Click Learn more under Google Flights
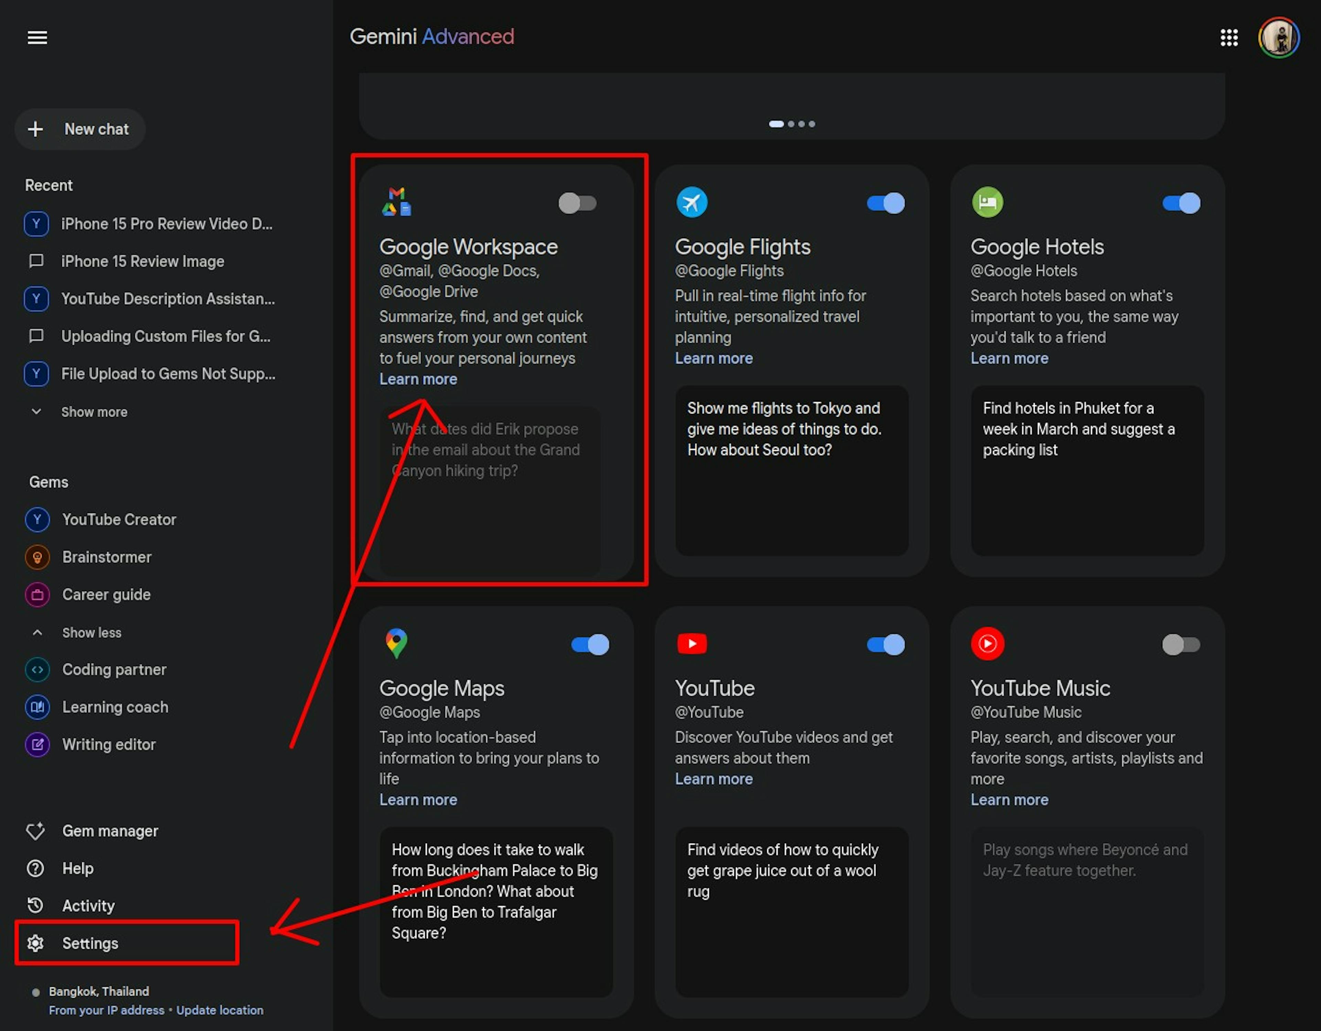Screen dimensions: 1321x1031 (714, 358)
